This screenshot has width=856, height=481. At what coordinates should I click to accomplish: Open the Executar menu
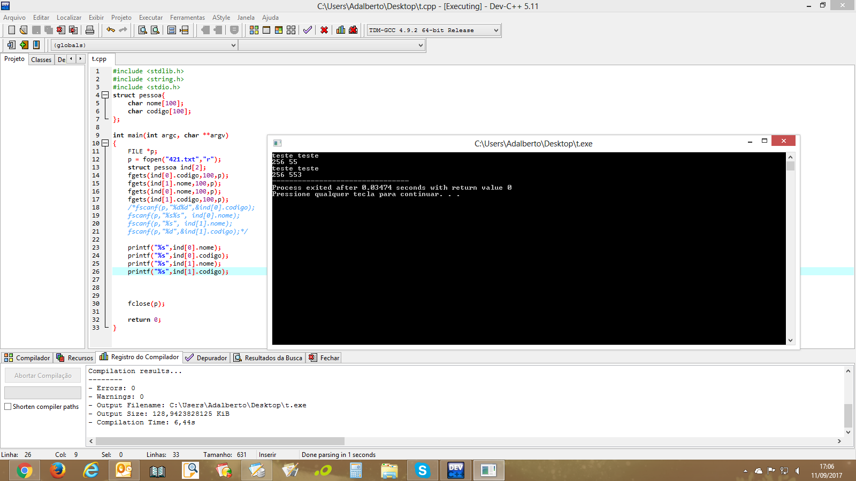click(x=151, y=18)
